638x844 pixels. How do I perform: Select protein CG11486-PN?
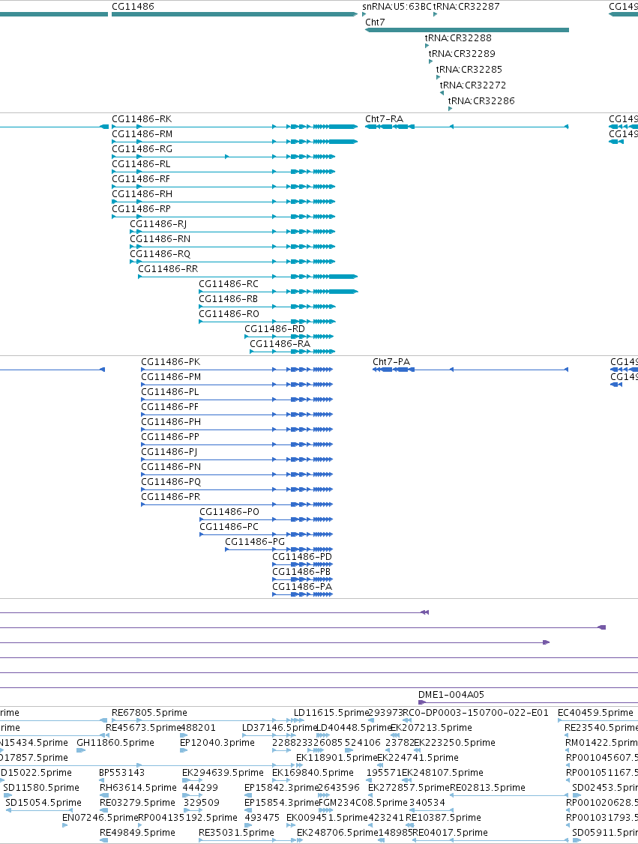click(171, 467)
